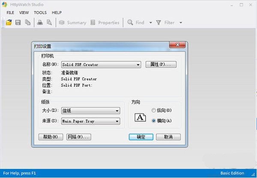Open the Find dropdown arrow
The width and height of the screenshot is (257, 178).
click(x=150, y=23)
